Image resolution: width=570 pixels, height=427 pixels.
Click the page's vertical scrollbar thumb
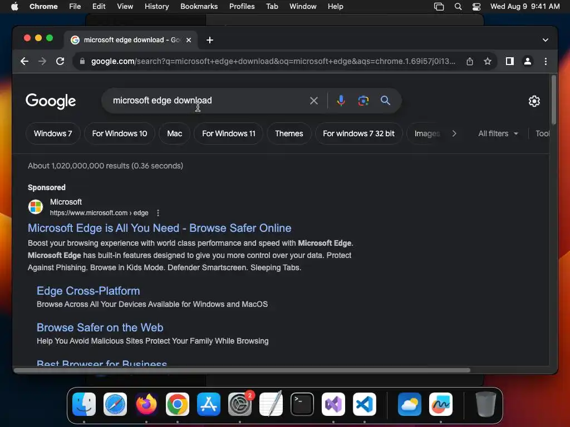[x=554, y=100]
